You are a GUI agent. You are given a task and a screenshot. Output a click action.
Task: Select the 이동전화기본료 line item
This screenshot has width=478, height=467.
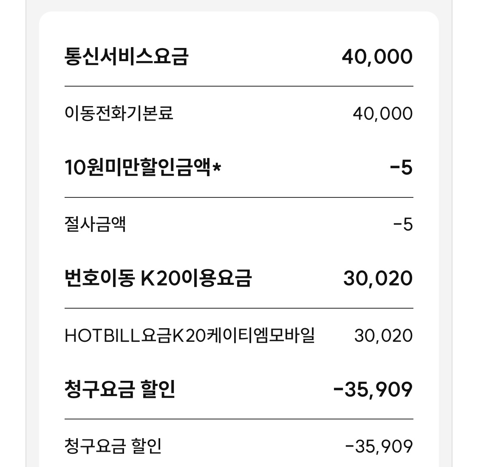(119, 113)
